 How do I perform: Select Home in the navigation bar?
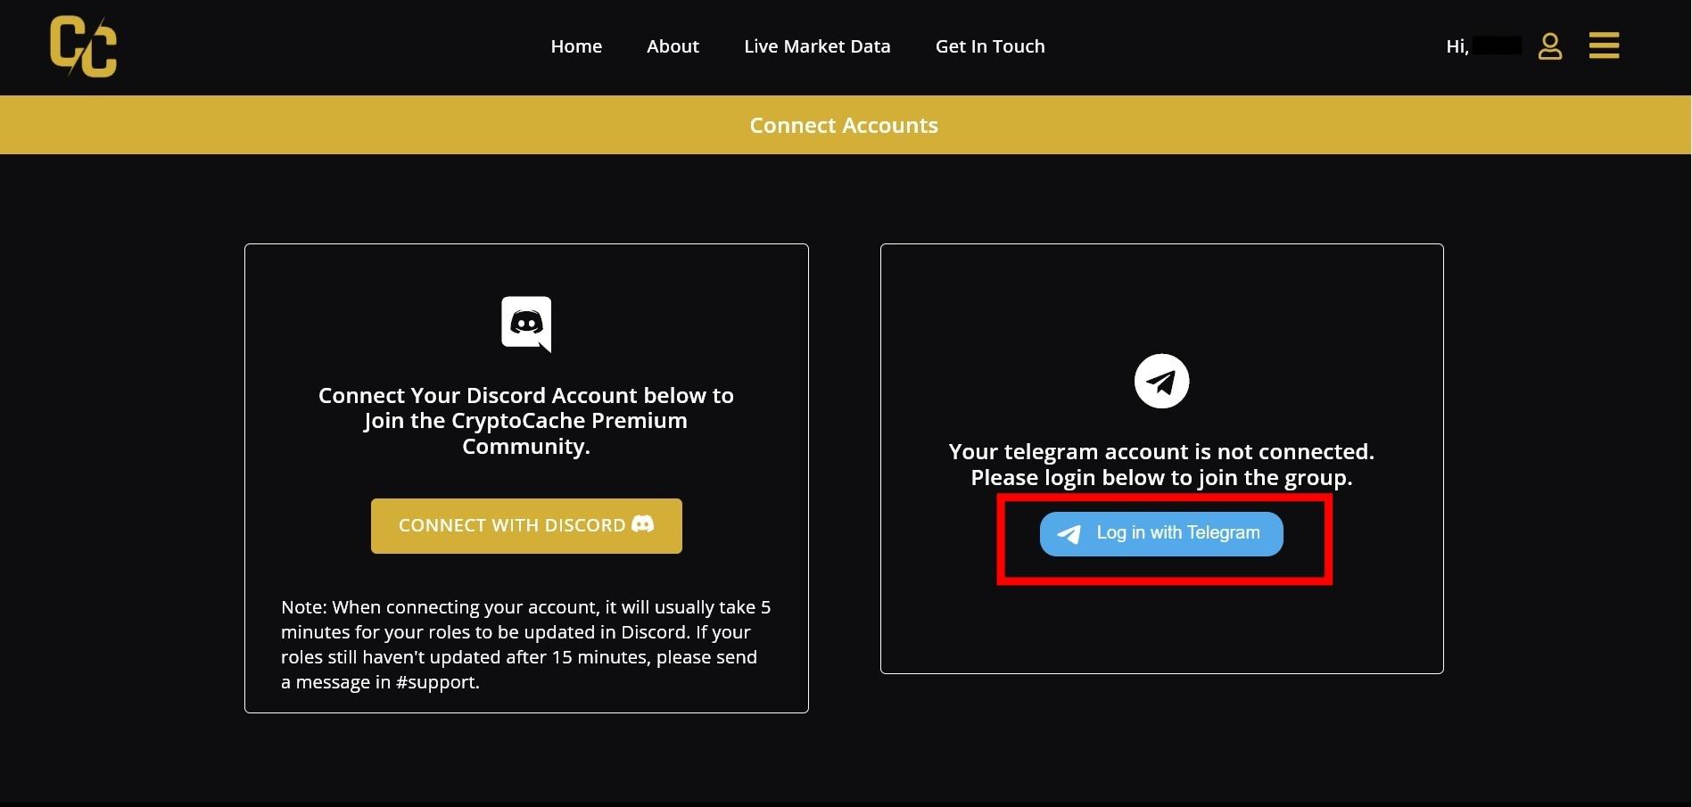point(576,45)
